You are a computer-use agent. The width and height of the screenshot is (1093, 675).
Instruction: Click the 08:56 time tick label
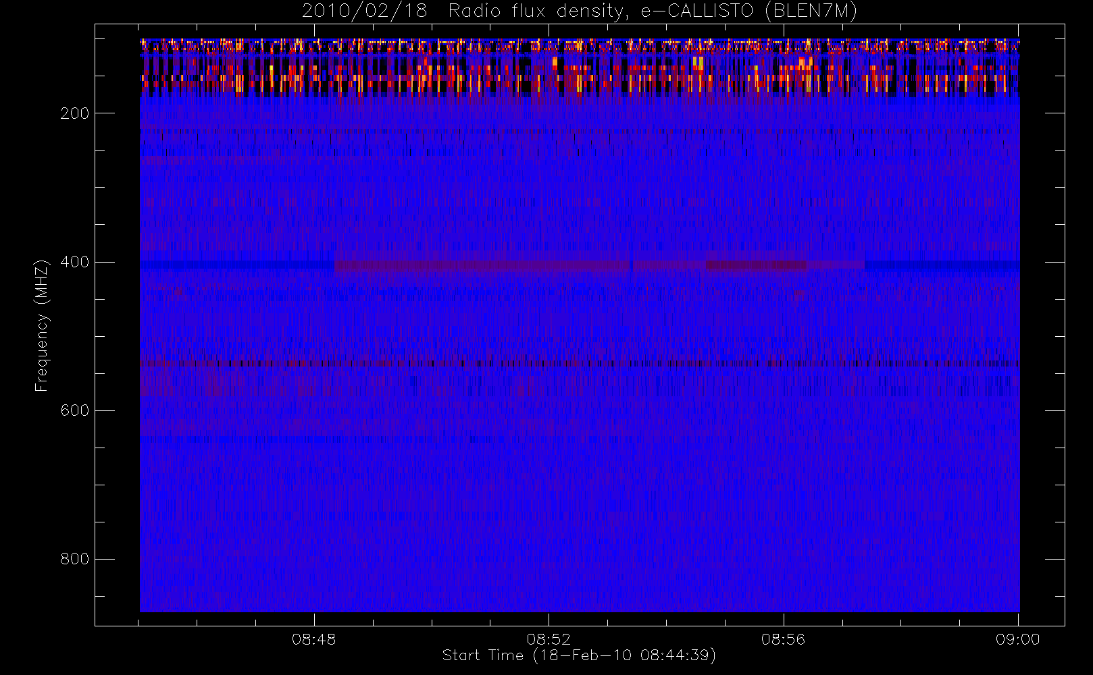pos(784,639)
